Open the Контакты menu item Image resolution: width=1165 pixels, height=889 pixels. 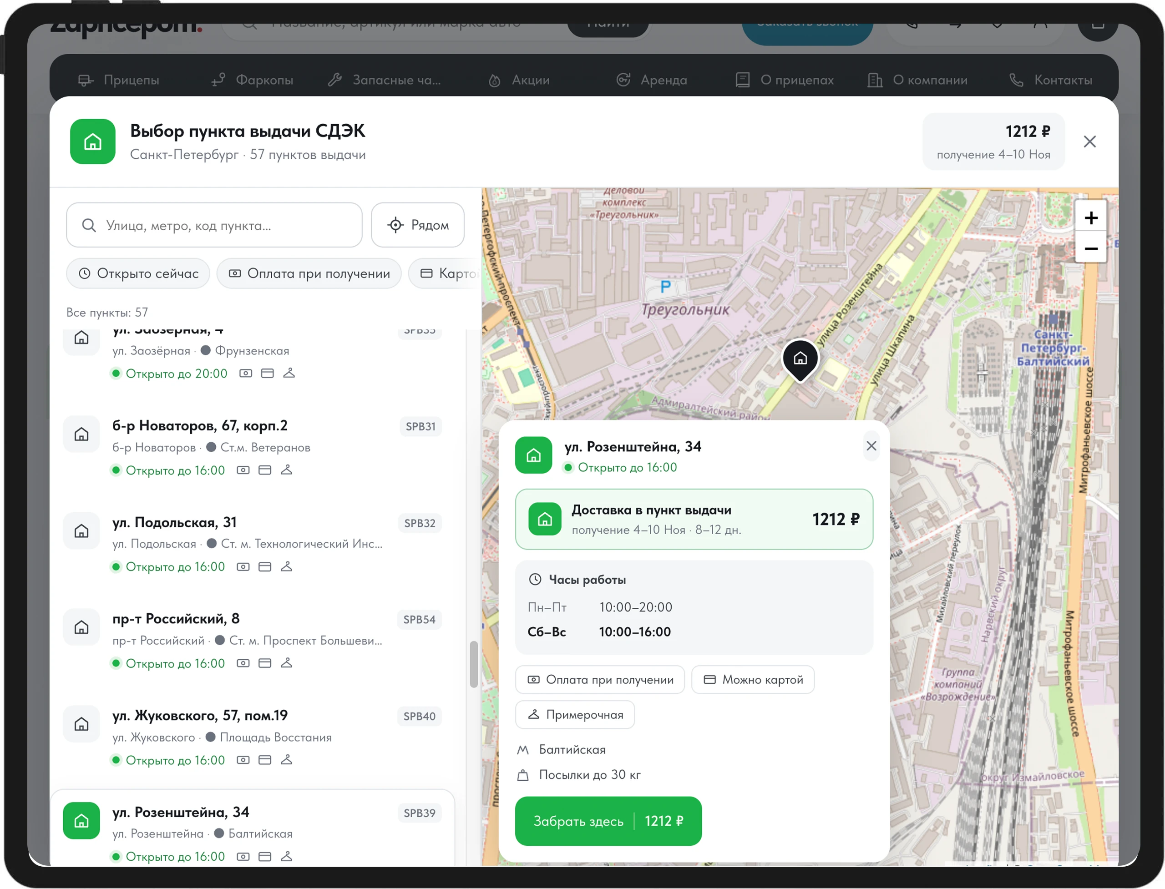[1051, 80]
